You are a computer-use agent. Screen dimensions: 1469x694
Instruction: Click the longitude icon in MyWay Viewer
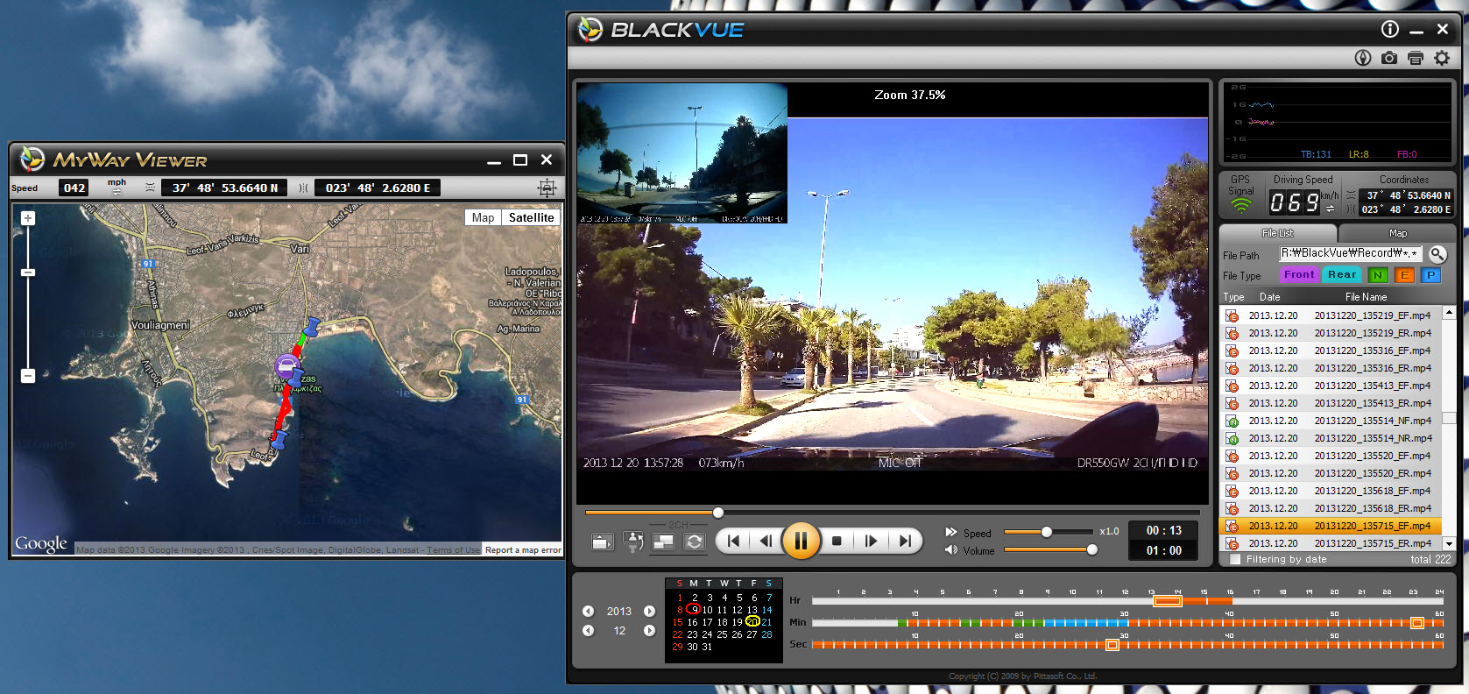coord(303,188)
